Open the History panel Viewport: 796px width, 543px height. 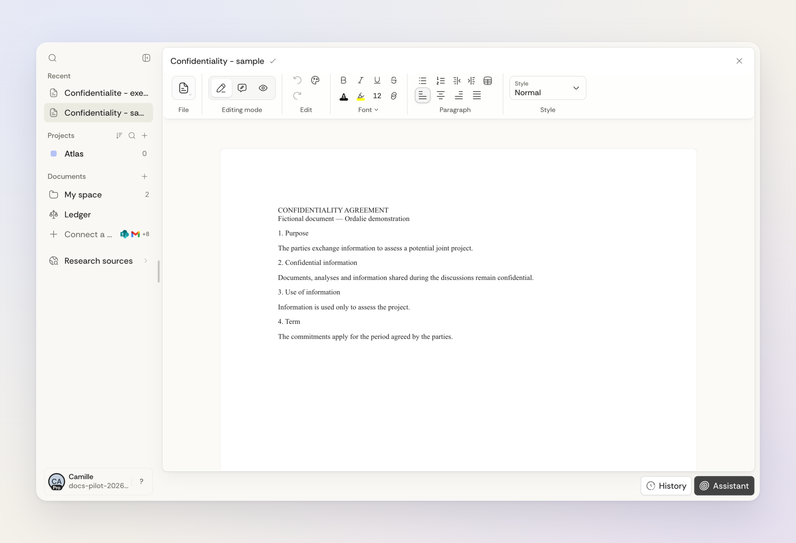click(666, 486)
